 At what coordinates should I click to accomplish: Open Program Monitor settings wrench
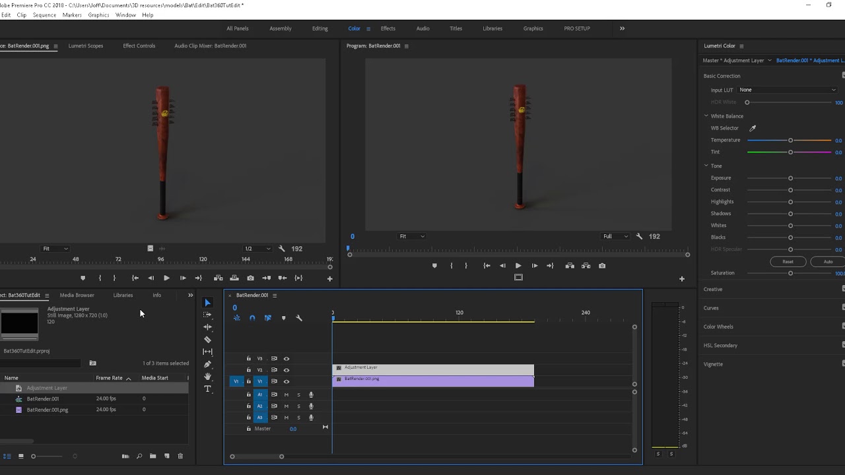pos(639,236)
